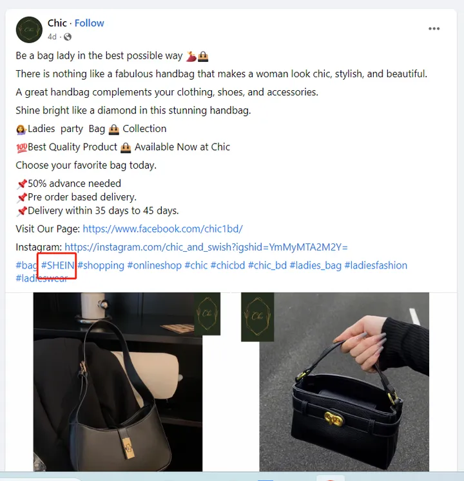This screenshot has height=481, width=464.
Task: Open the facebook.com/chic1bd link
Action: (x=163, y=229)
